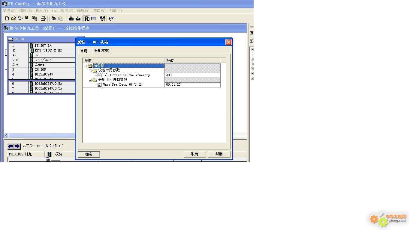Click the 参数 column header
The image size is (410, 230).
click(x=124, y=60)
